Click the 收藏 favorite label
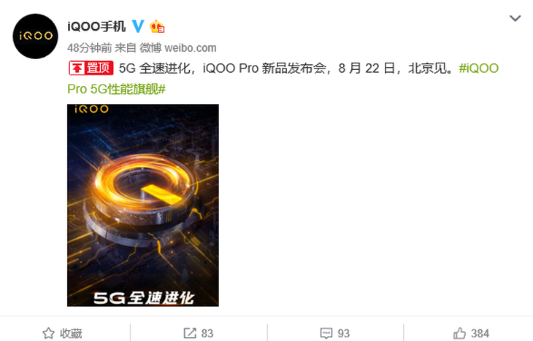This screenshot has width=533, height=341. click(71, 333)
